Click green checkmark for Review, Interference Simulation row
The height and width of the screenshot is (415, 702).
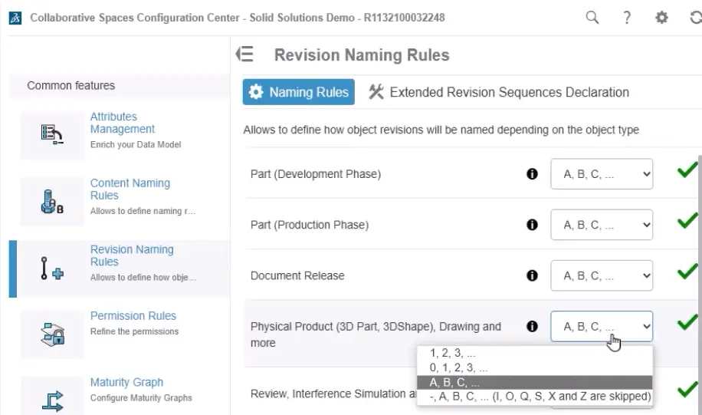687,389
